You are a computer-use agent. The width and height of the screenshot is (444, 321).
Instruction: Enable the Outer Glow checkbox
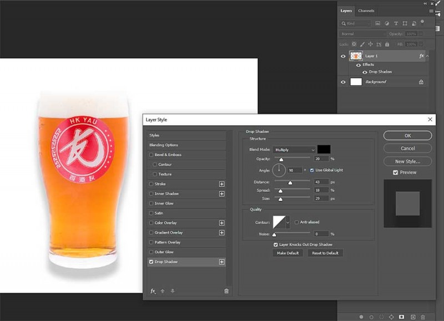point(151,252)
